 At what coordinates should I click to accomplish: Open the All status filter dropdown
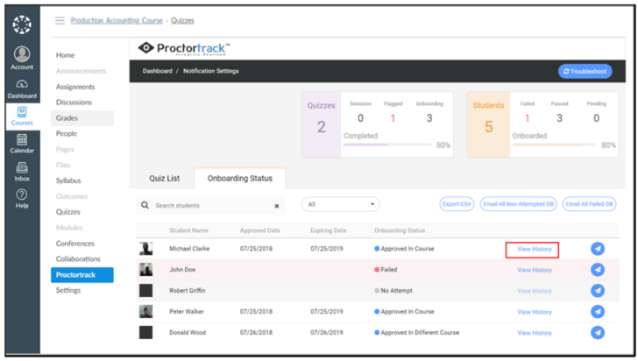pos(341,204)
